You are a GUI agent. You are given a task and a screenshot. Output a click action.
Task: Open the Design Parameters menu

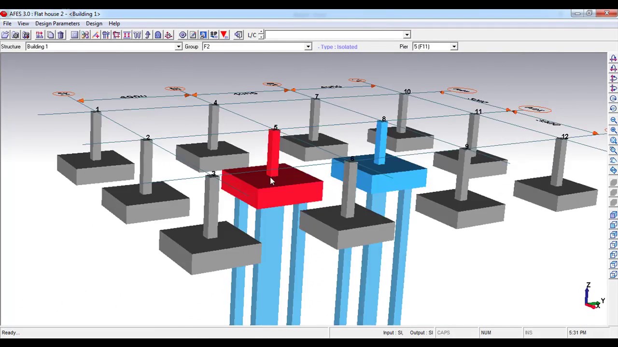coord(57,24)
